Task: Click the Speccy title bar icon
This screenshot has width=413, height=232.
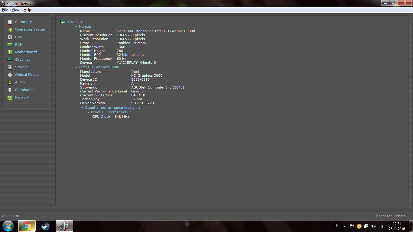Action: click(3, 3)
